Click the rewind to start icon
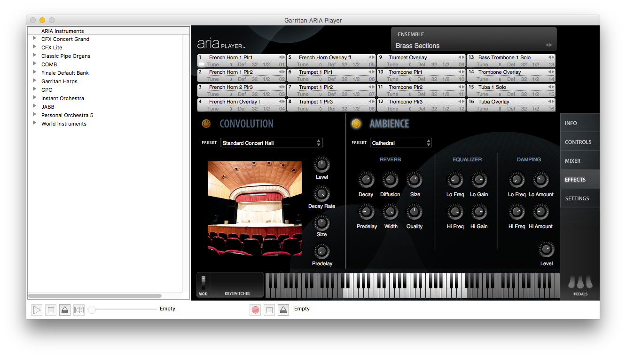 coord(79,310)
